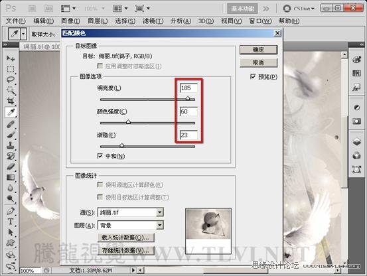Click Save Statistics (存储统计数据) button
367x276 pixels.
[125, 251]
